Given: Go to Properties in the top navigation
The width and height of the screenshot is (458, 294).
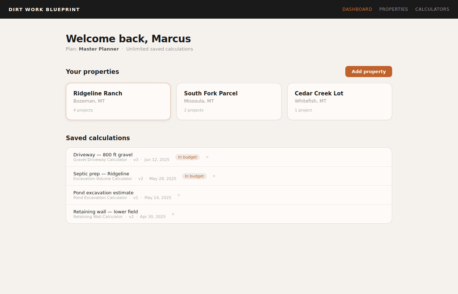Looking at the screenshot, I should pyautogui.click(x=394, y=9).
